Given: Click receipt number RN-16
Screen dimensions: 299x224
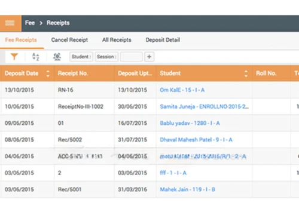Looking at the screenshot, I should click(66, 90).
